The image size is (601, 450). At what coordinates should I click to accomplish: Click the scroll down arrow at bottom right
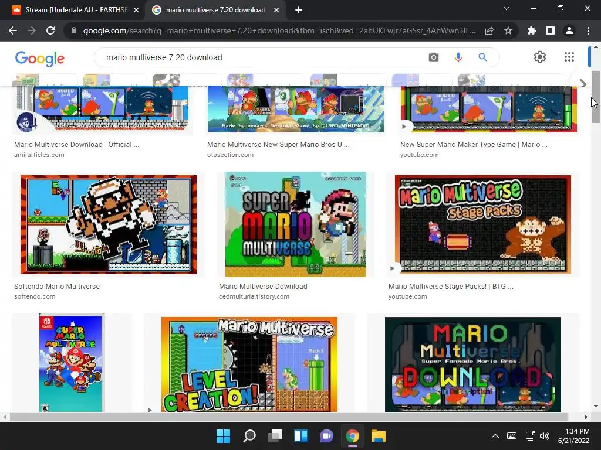(x=596, y=407)
